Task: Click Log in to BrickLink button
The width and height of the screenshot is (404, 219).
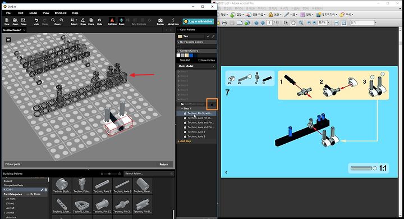Action: click(x=198, y=21)
